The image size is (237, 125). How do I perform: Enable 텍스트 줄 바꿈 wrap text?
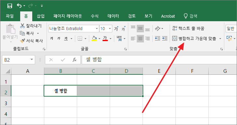point(188,28)
